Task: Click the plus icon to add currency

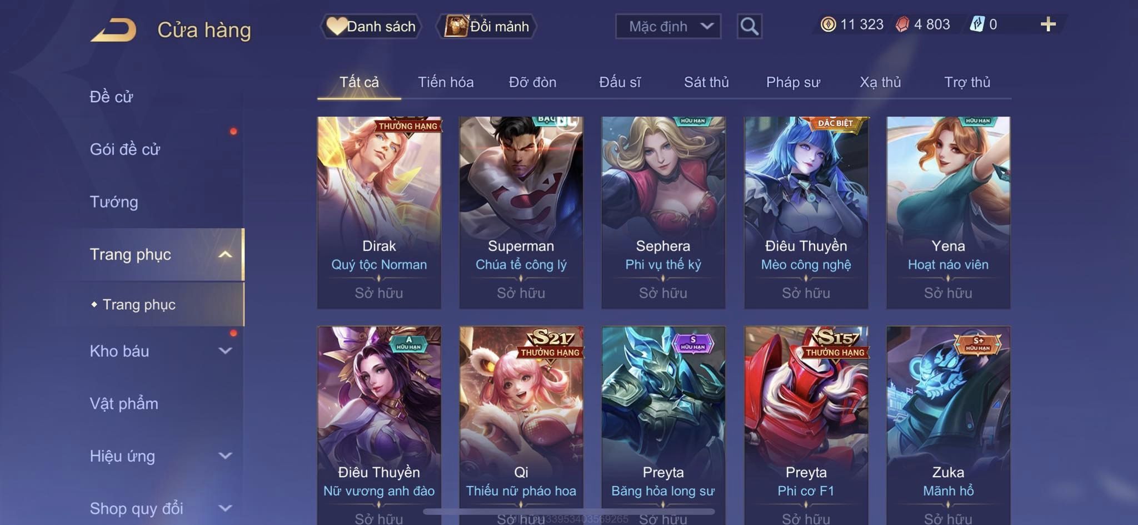Action: click(x=1048, y=24)
